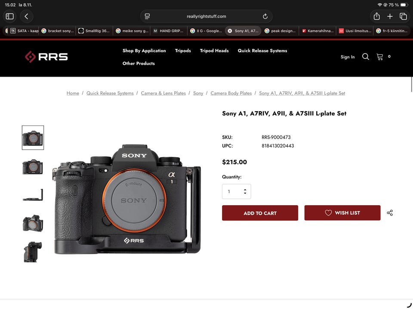Click the SKU value RRS-9000473
This screenshot has width=413, height=309.
click(x=276, y=137)
